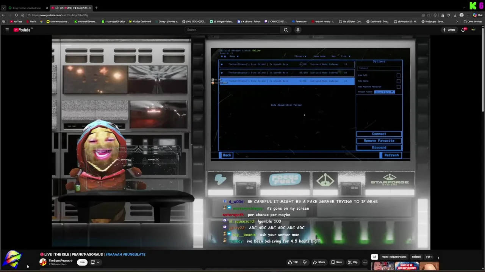
Task: Open browser settings and more menu
Action: [x=468, y=15]
